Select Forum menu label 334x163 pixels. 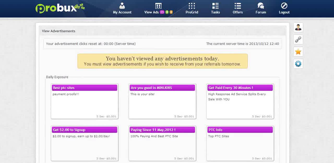261,12
